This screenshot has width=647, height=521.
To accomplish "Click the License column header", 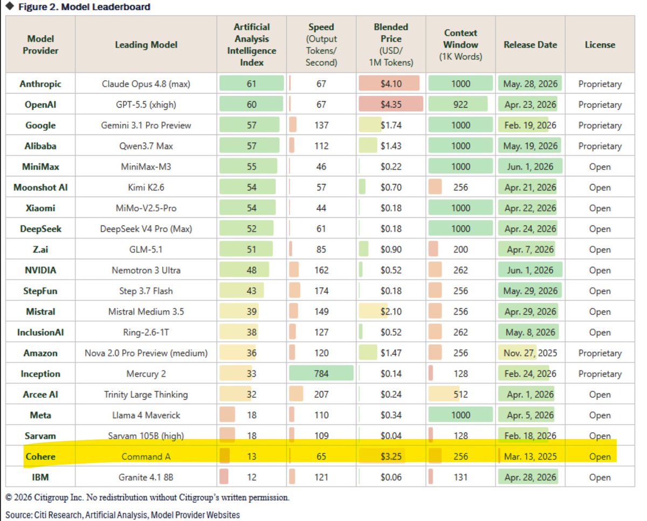I will [x=600, y=45].
